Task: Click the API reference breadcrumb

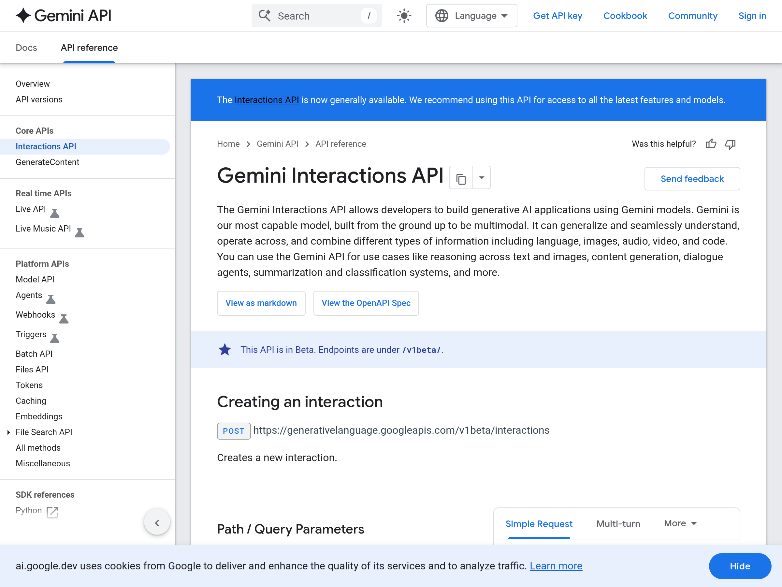Action: 340,144
